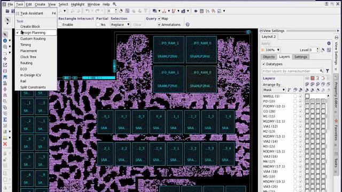Open View Settings gear options
Screen dimensions: 342x192
coord(329,43)
